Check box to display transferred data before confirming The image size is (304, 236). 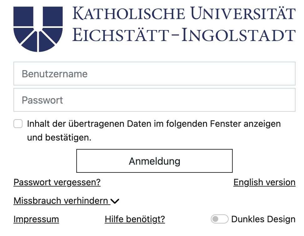(18, 124)
